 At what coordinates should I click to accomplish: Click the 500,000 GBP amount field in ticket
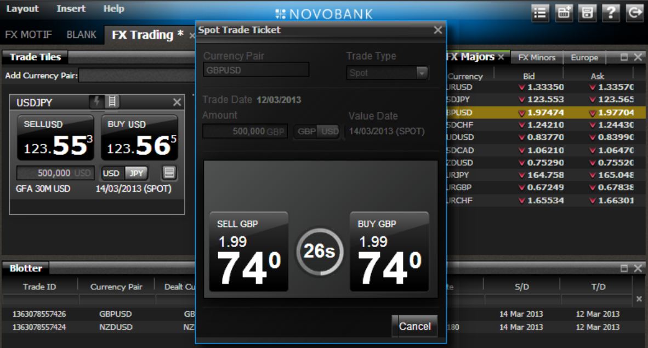pos(245,132)
